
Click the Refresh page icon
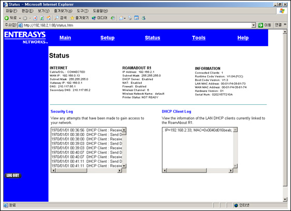coord(42,18)
